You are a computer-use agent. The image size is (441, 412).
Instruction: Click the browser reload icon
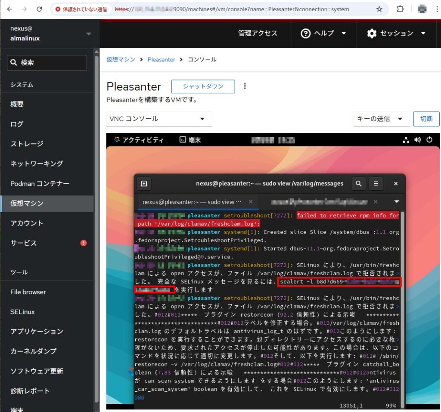tap(39, 9)
